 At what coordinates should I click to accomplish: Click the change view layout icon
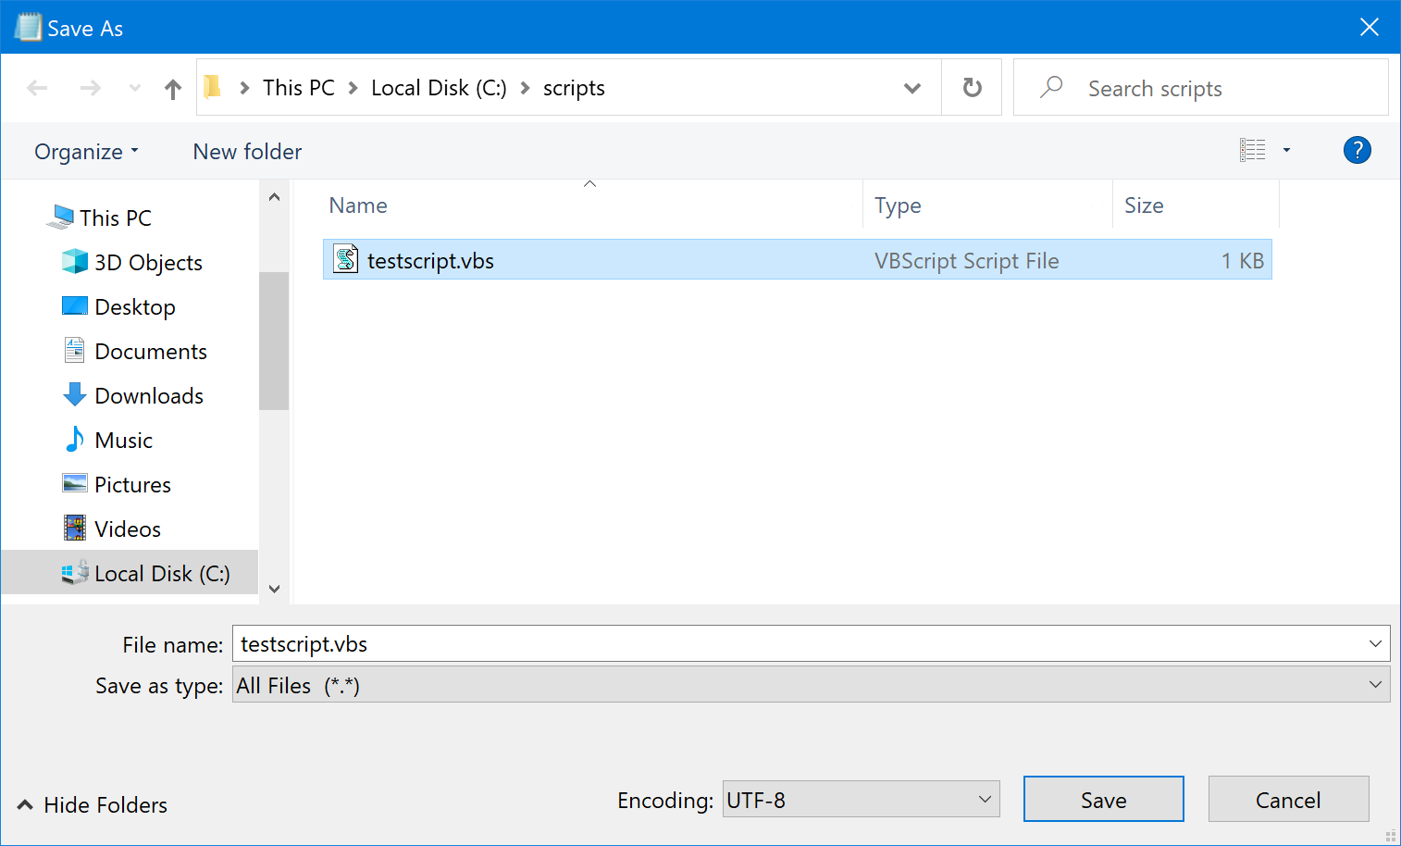coord(1252,150)
